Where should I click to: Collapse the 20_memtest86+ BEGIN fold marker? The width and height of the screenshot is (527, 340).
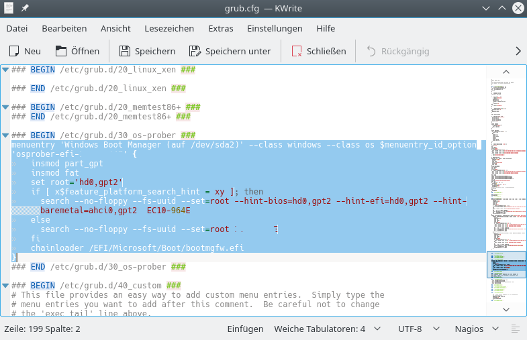point(5,107)
